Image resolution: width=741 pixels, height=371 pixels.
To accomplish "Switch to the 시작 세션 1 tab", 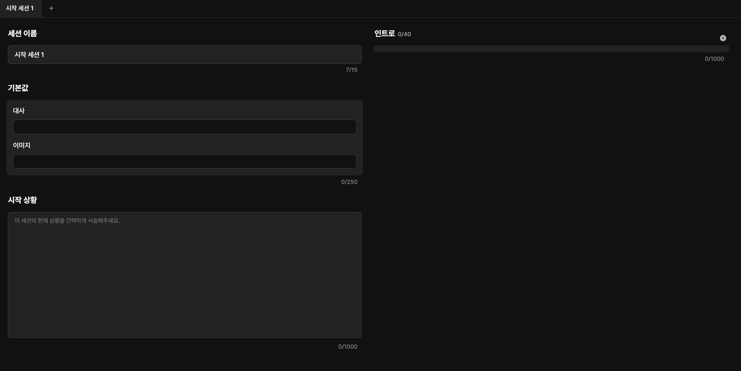I will click(20, 9).
